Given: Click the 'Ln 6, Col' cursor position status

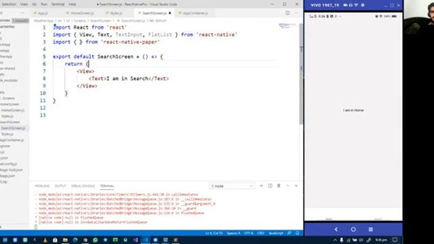Looking at the screenshot, I should 214,233.
